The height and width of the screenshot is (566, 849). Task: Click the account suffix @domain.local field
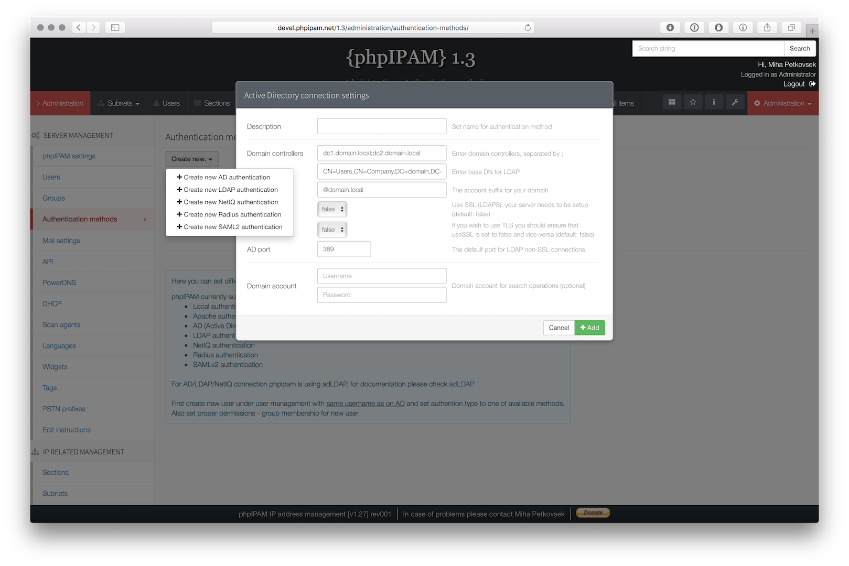[x=382, y=190]
